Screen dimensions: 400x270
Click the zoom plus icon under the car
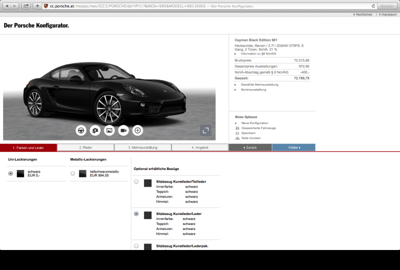[x=137, y=130]
